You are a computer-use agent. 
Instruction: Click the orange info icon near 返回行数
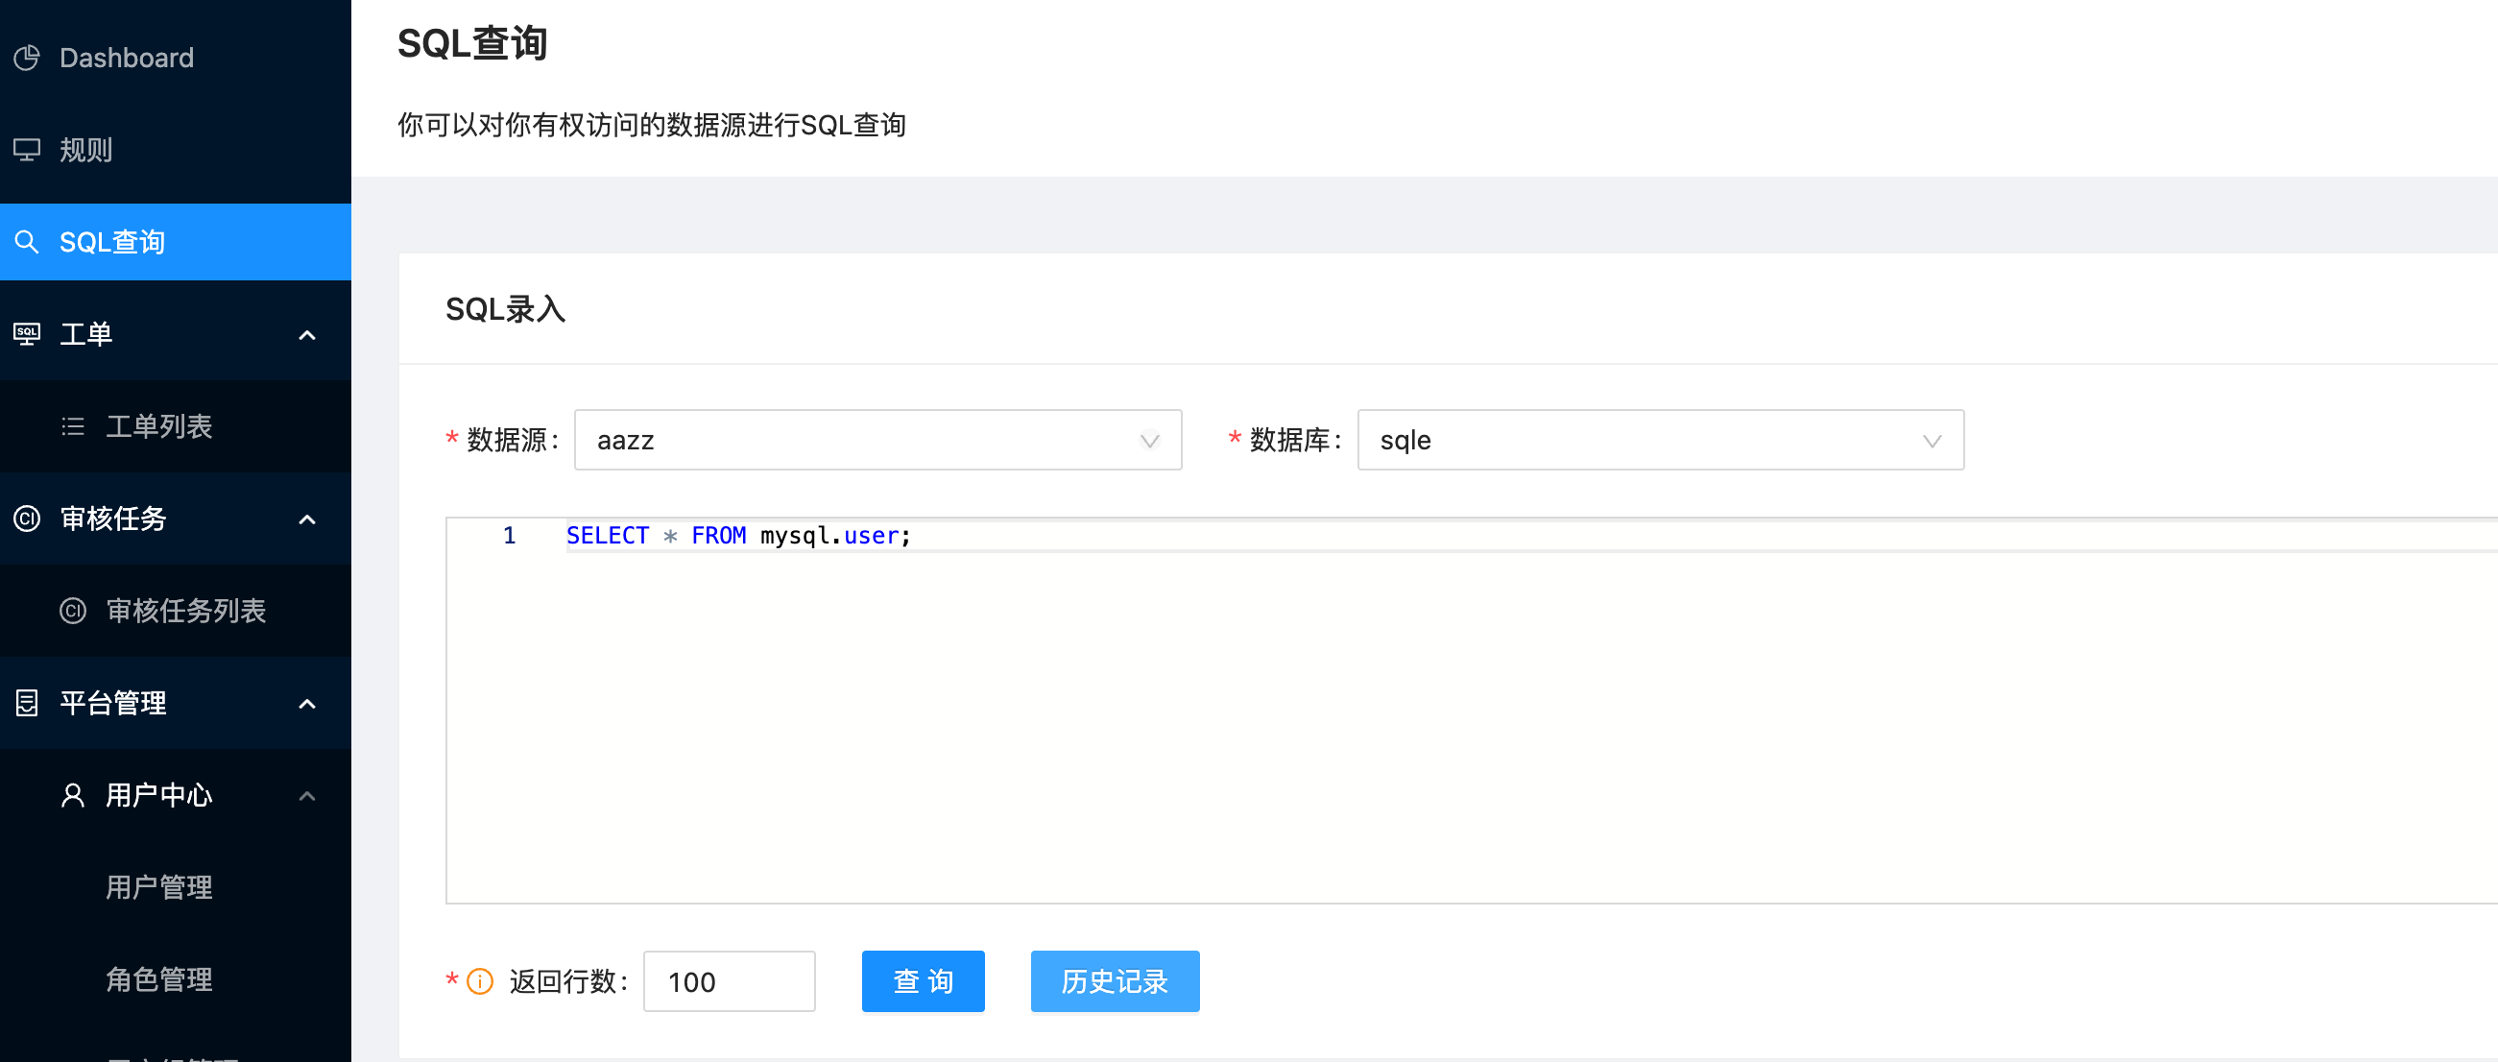480,981
